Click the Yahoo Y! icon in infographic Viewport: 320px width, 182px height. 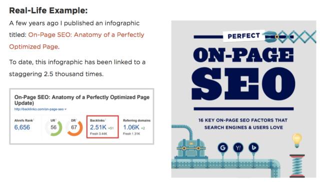point(238,147)
